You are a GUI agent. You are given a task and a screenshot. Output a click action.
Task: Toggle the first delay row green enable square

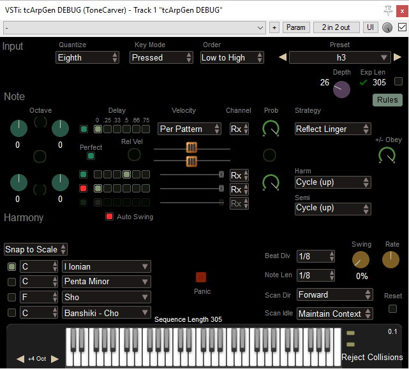[x=84, y=129]
